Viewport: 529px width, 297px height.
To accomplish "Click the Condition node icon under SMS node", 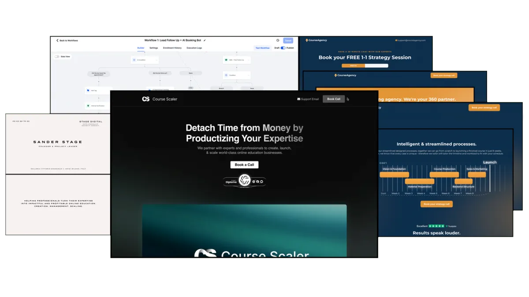I will coord(226,75).
